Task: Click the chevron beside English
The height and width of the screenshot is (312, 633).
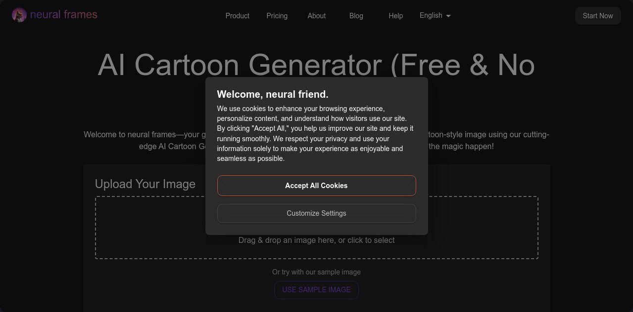Action: coord(448,16)
